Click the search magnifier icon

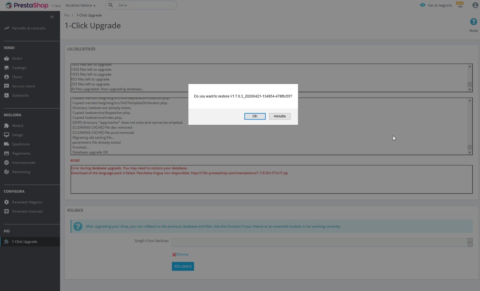pos(111,5)
